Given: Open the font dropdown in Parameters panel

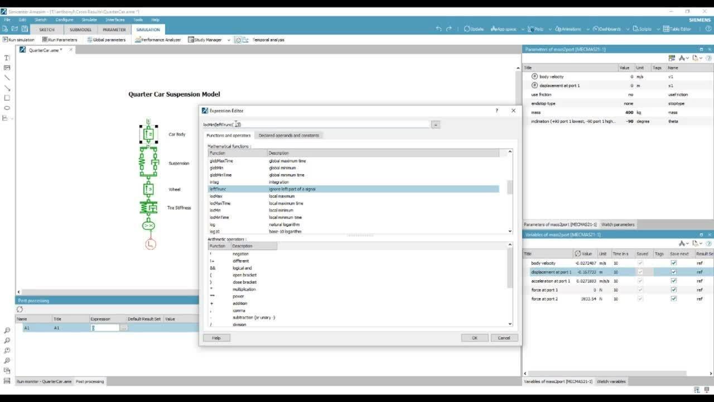Looking at the screenshot, I should pyautogui.click(x=684, y=58).
